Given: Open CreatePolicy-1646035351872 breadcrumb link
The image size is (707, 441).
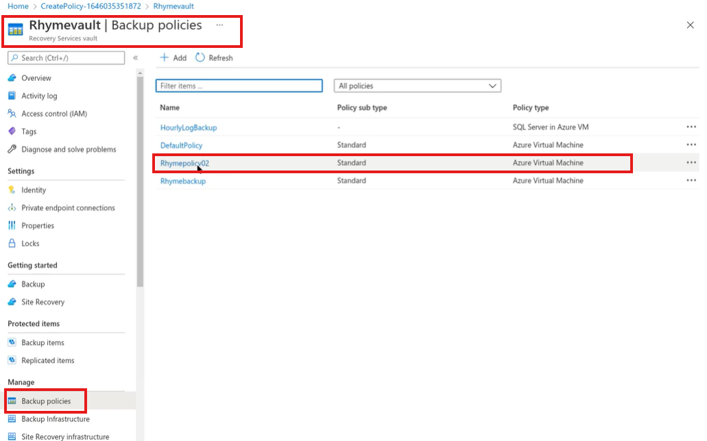Looking at the screenshot, I should [91, 6].
